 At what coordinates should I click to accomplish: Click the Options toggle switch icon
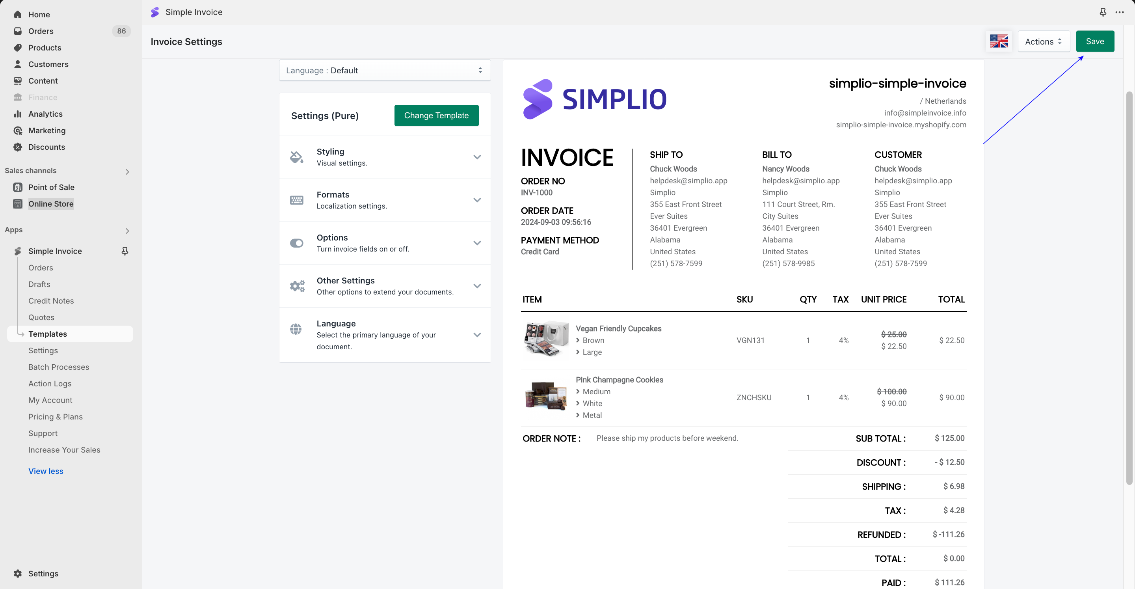tap(296, 243)
